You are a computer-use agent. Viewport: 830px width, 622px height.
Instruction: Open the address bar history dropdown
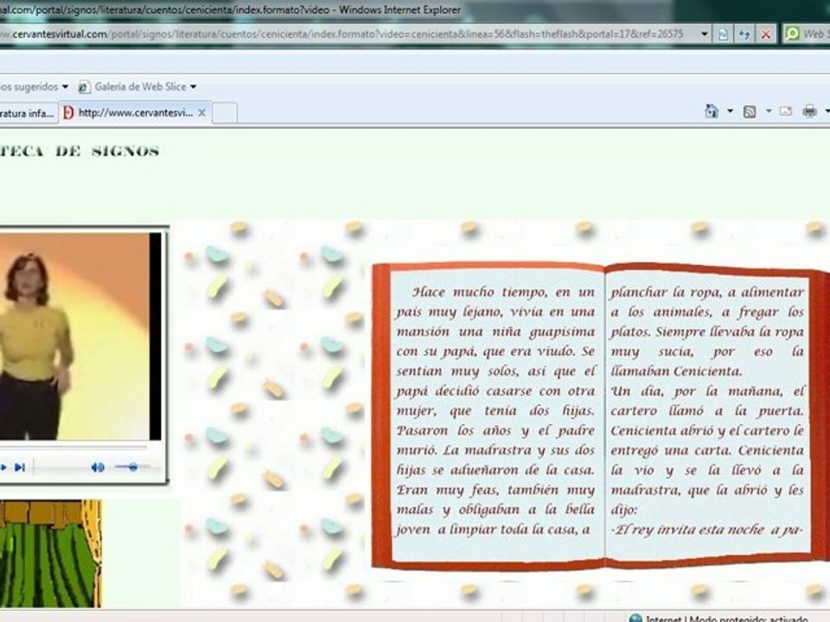(x=704, y=35)
